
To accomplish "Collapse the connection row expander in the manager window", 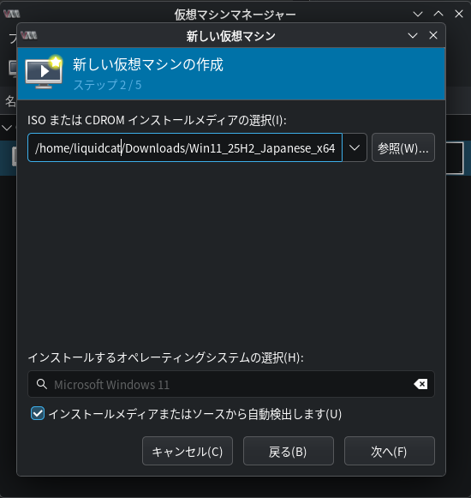I will coord(6,128).
